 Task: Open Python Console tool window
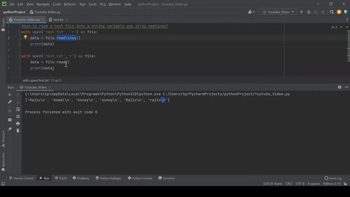(x=140, y=178)
